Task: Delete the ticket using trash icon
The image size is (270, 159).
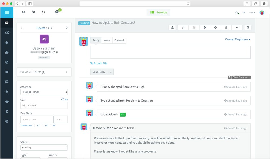Action: click(226, 27)
